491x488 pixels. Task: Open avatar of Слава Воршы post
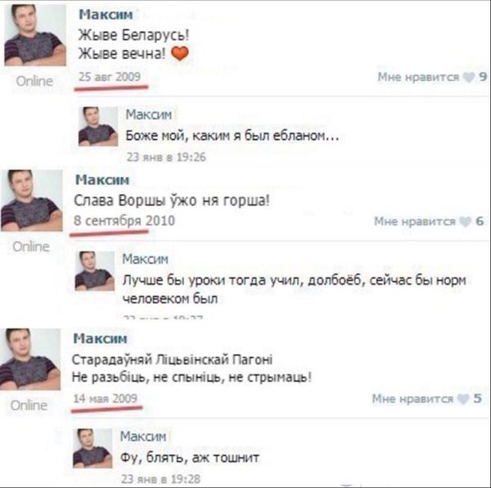point(32,201)
